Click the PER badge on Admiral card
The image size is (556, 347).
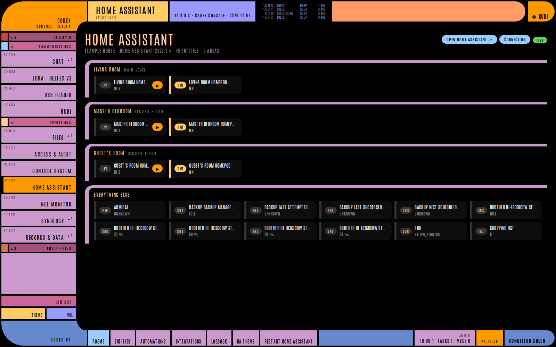pyautogui.click(x=105, y=211)
